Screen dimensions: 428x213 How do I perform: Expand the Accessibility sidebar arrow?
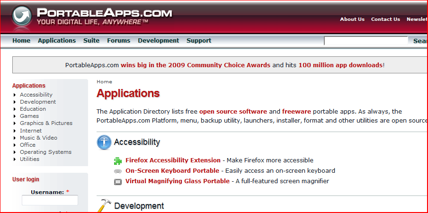coord(15,95)
